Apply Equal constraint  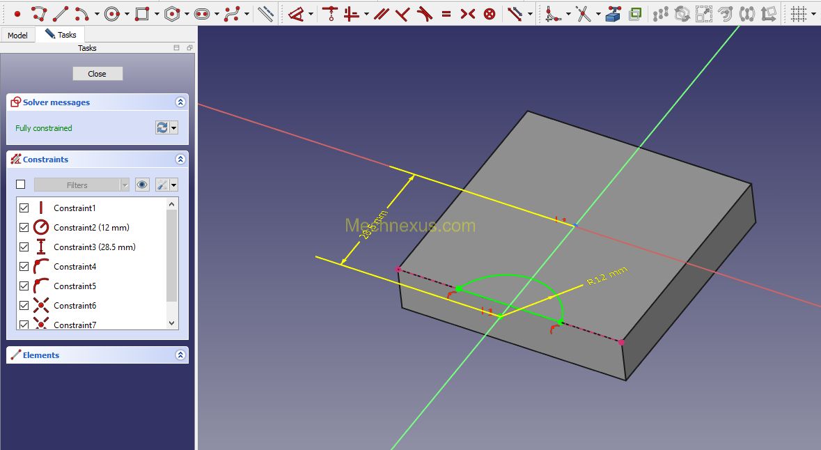[x=446, y=14]
